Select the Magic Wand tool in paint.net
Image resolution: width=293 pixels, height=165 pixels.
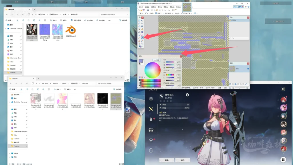click(x=139, y=29)
